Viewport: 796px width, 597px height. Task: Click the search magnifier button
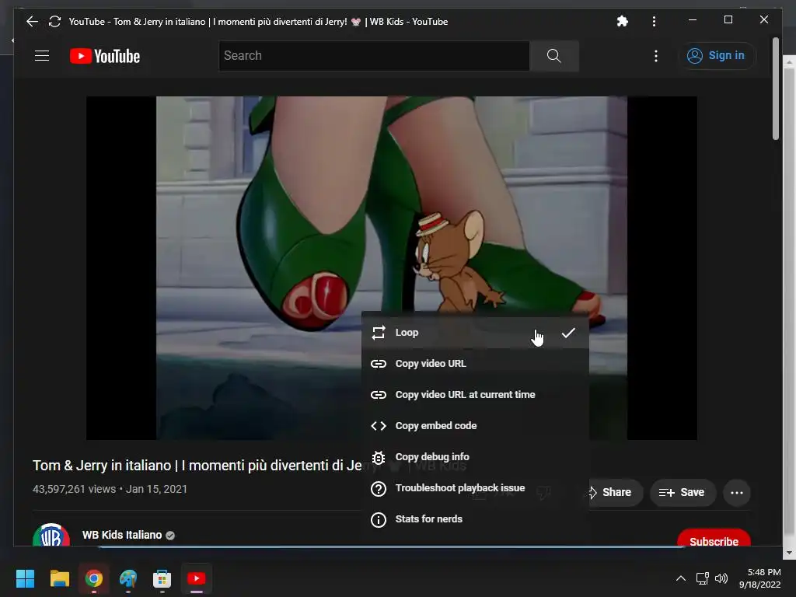[553, 56]
